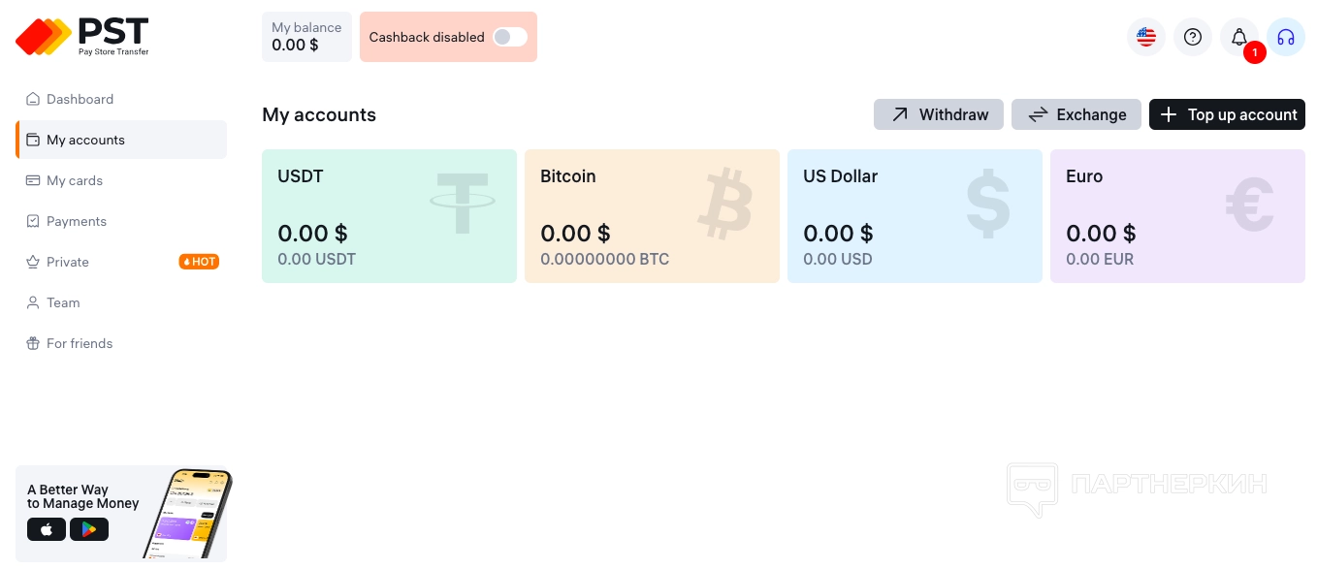The height and width of the screenshot is (569, 1317).
Task: Open the Dashboard menu item
Action: pyautogui.click(x=80, y=99)
